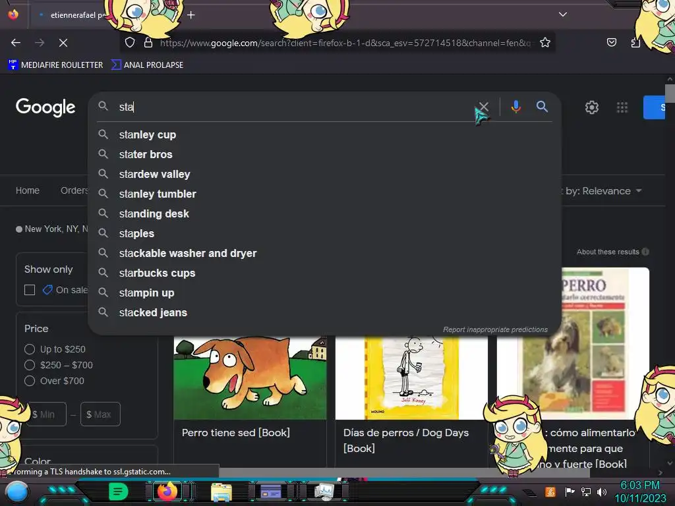
Task: Tick the 'On sale' checkbox
Action: tap(30, 290)
